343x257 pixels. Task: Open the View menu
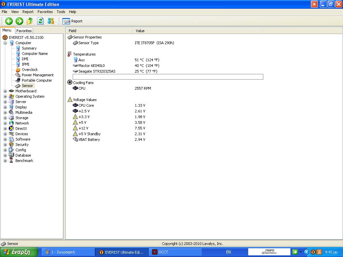pyautogui.click(x=15, y=12)
